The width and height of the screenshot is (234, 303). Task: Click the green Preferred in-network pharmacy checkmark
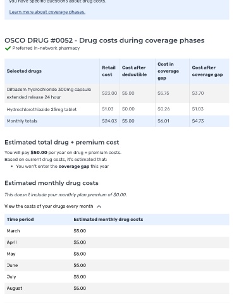(8, 49)
